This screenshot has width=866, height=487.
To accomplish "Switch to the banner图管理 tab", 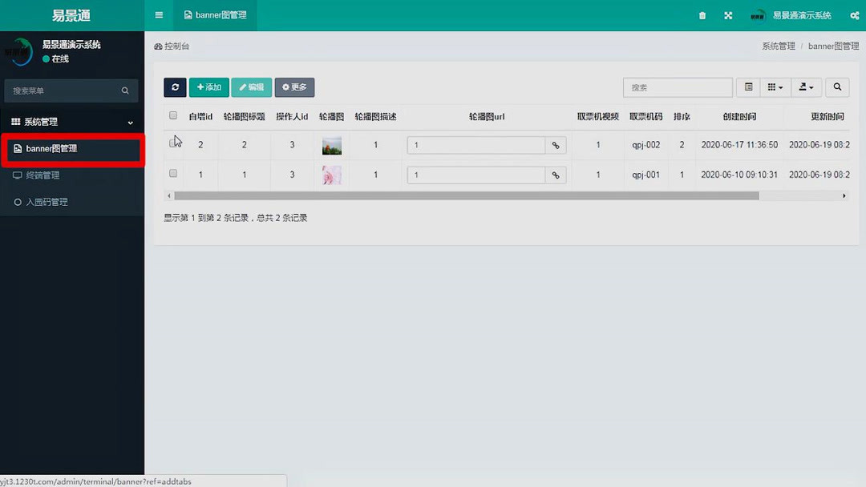I will (215, 15).
